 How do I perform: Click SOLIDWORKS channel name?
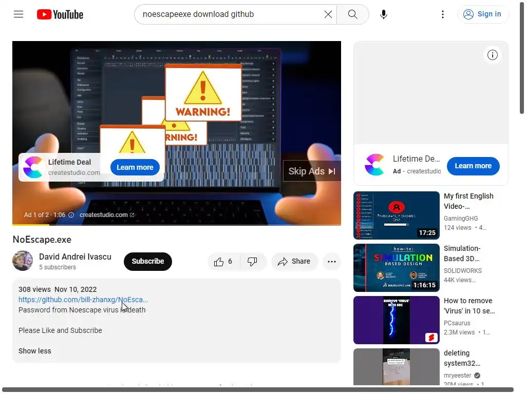[x=463, y=271]
